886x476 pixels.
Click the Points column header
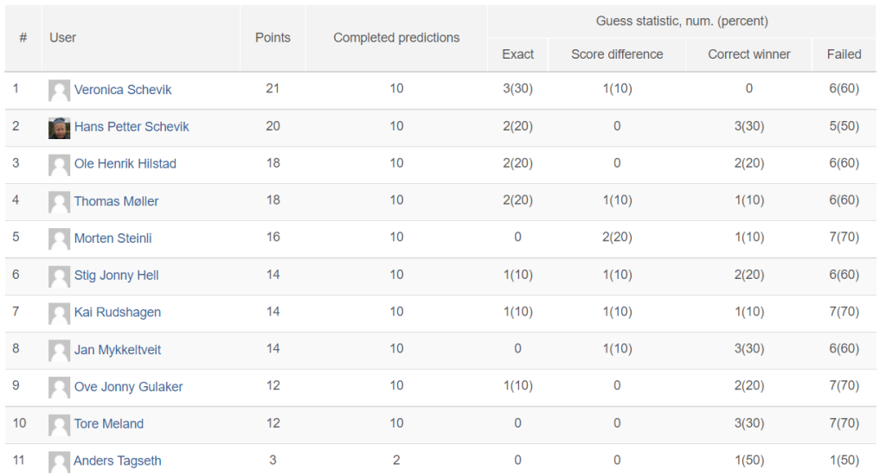(x=273, y=38)
